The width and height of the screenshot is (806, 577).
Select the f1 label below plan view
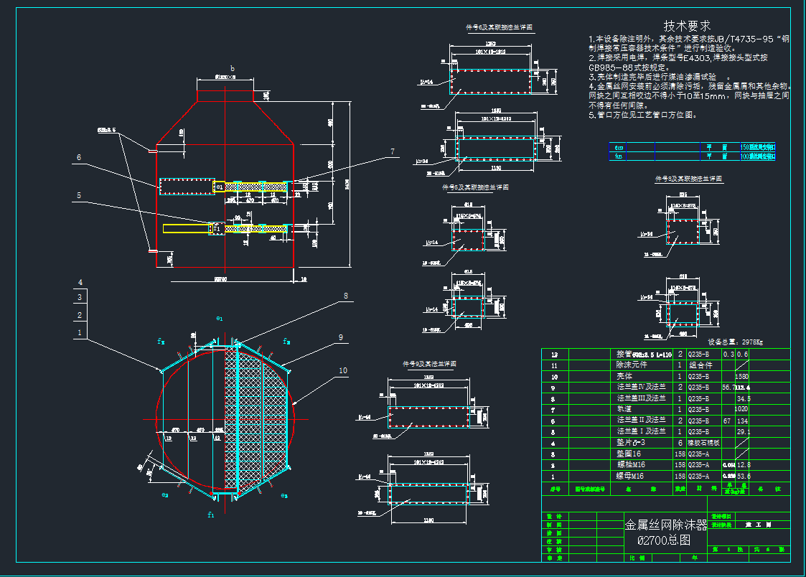(x=210, y=515)
